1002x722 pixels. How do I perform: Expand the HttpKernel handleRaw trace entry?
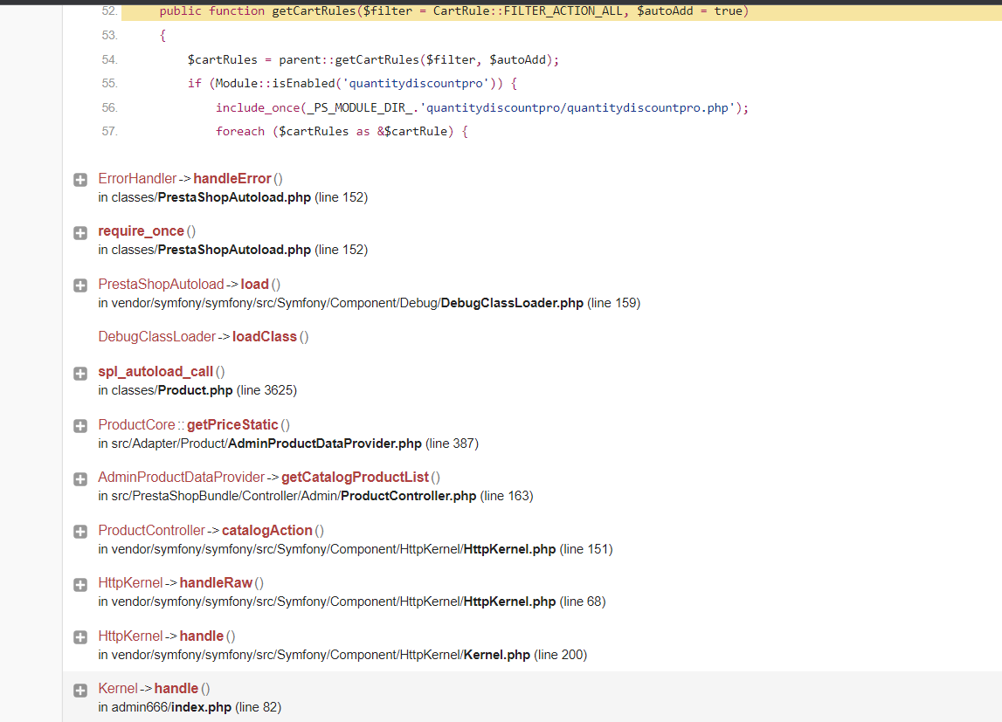pyautogui.click(x=80, y=585)
